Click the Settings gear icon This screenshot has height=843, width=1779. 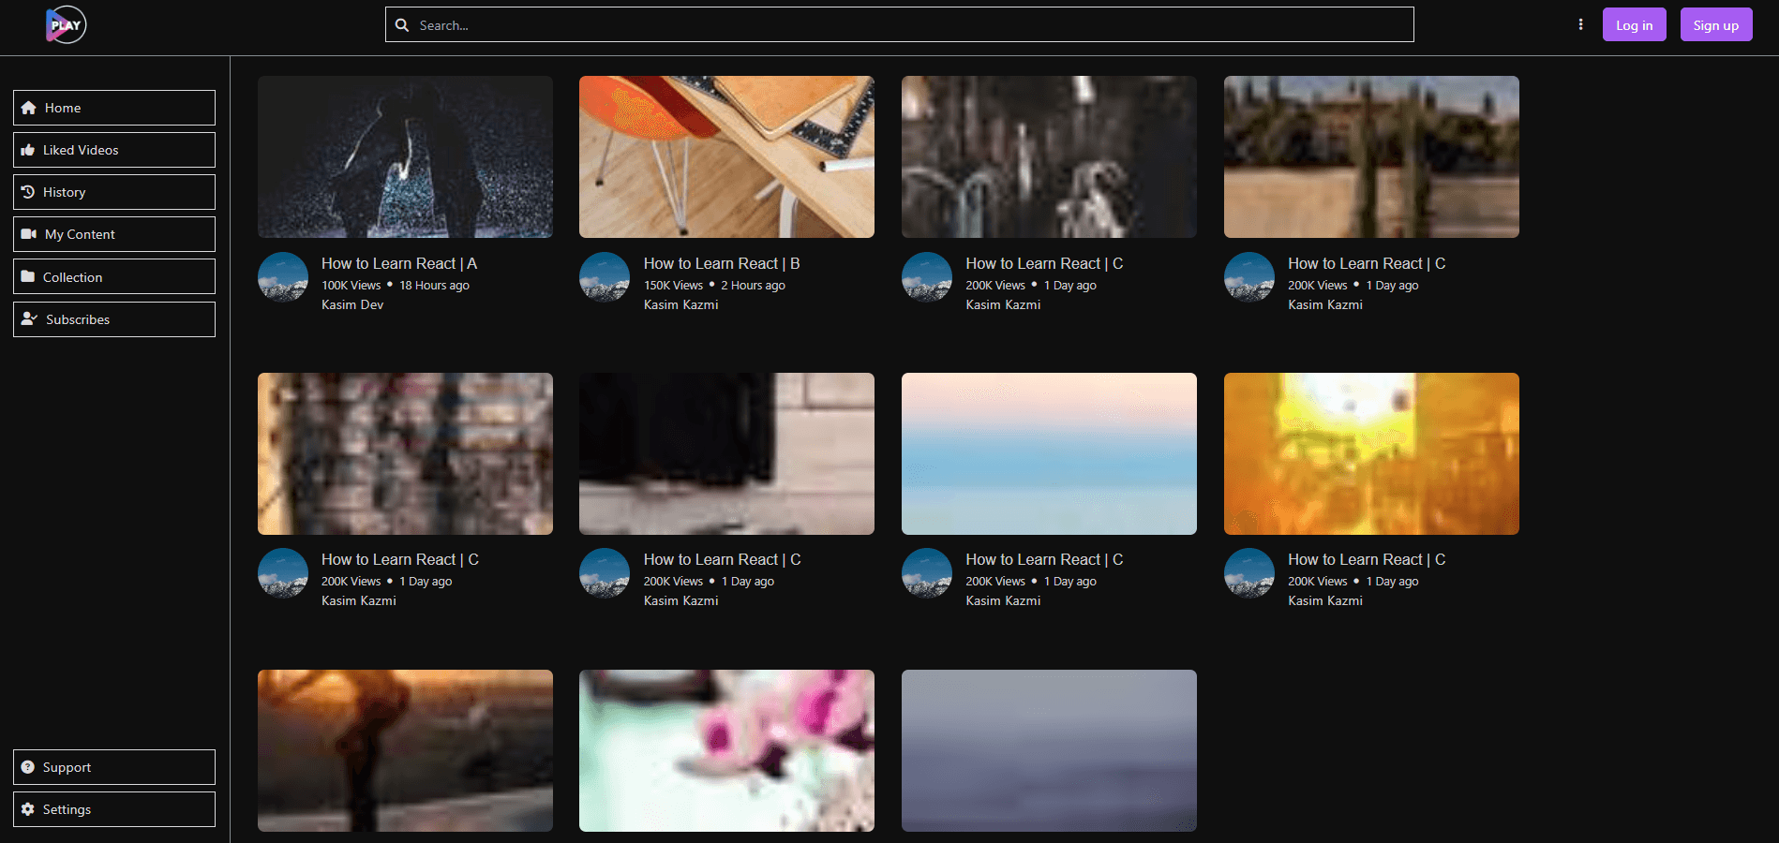click(x=28, y=809)
